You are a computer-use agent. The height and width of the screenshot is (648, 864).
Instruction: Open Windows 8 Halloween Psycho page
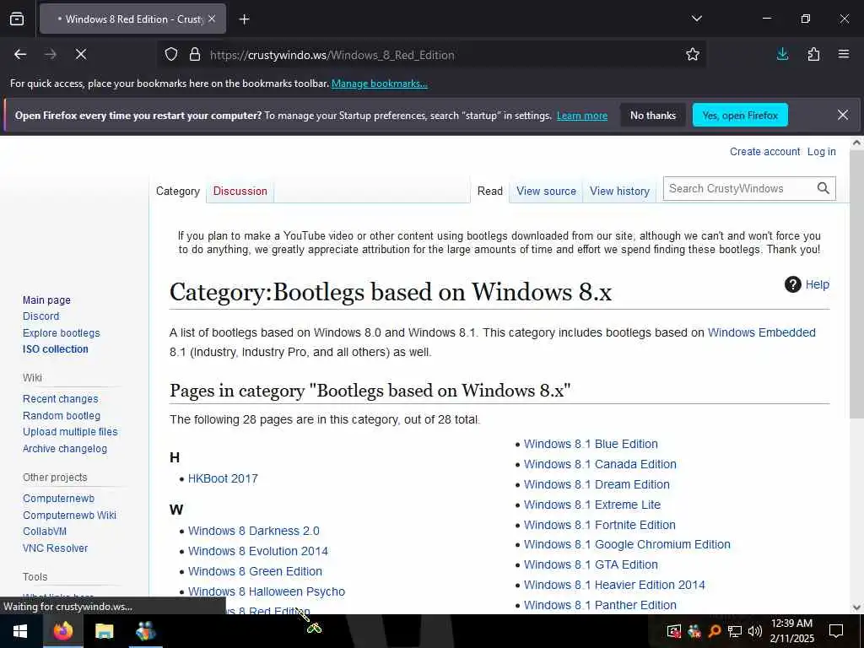coord(267,591)
